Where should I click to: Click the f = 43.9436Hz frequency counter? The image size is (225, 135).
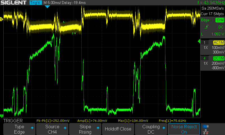point(211,3)
